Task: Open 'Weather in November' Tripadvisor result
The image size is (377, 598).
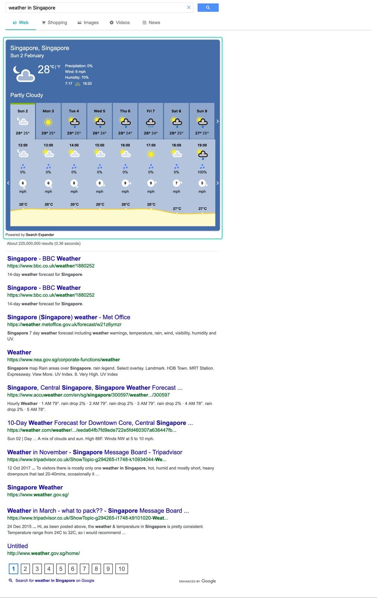Action: point(95,452)
